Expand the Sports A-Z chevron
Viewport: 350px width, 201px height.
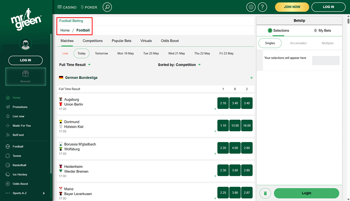pos(44,193)
